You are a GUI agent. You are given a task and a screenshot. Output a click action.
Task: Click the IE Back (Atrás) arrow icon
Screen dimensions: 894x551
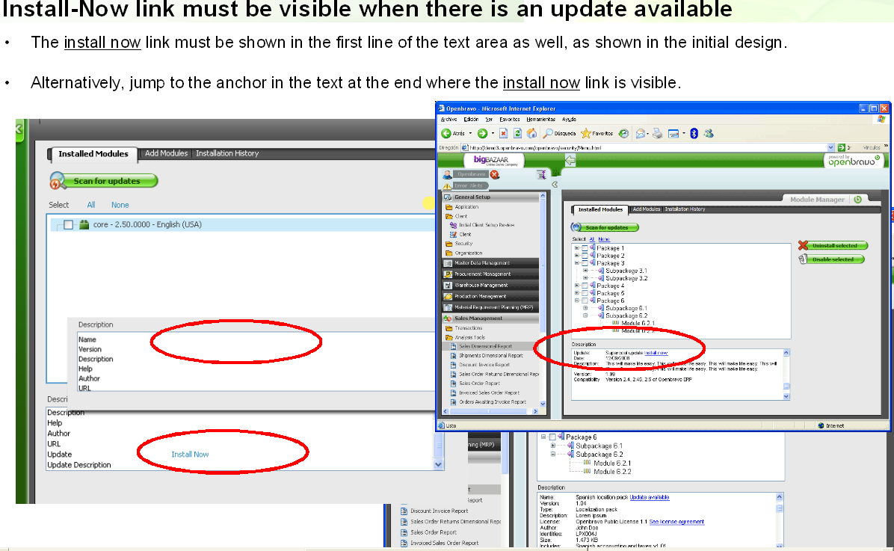tap(446, 134)
